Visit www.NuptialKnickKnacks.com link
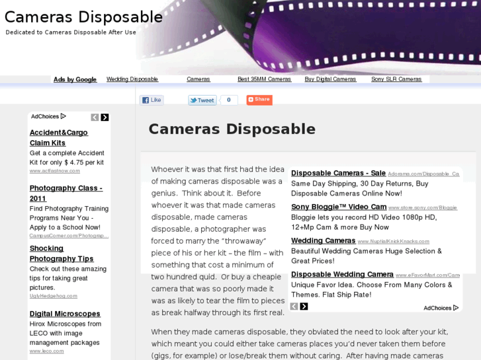 [x=394, y=241]
